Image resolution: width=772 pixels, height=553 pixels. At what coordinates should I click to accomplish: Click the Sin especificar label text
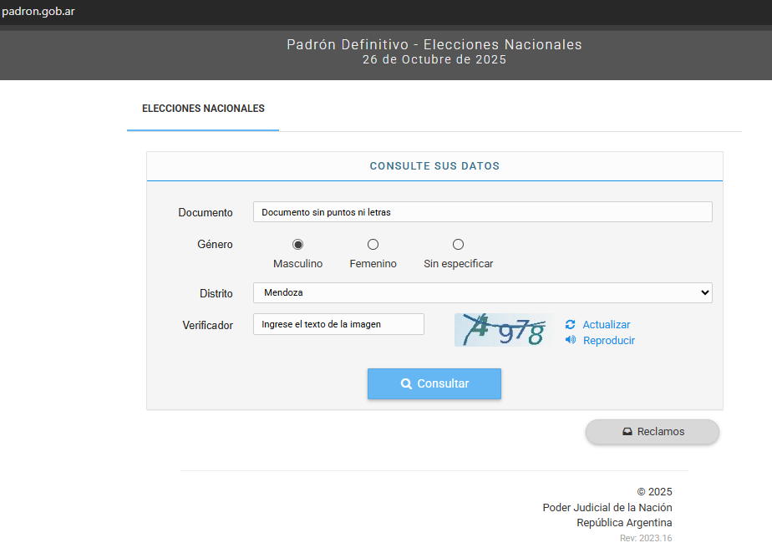458,264
